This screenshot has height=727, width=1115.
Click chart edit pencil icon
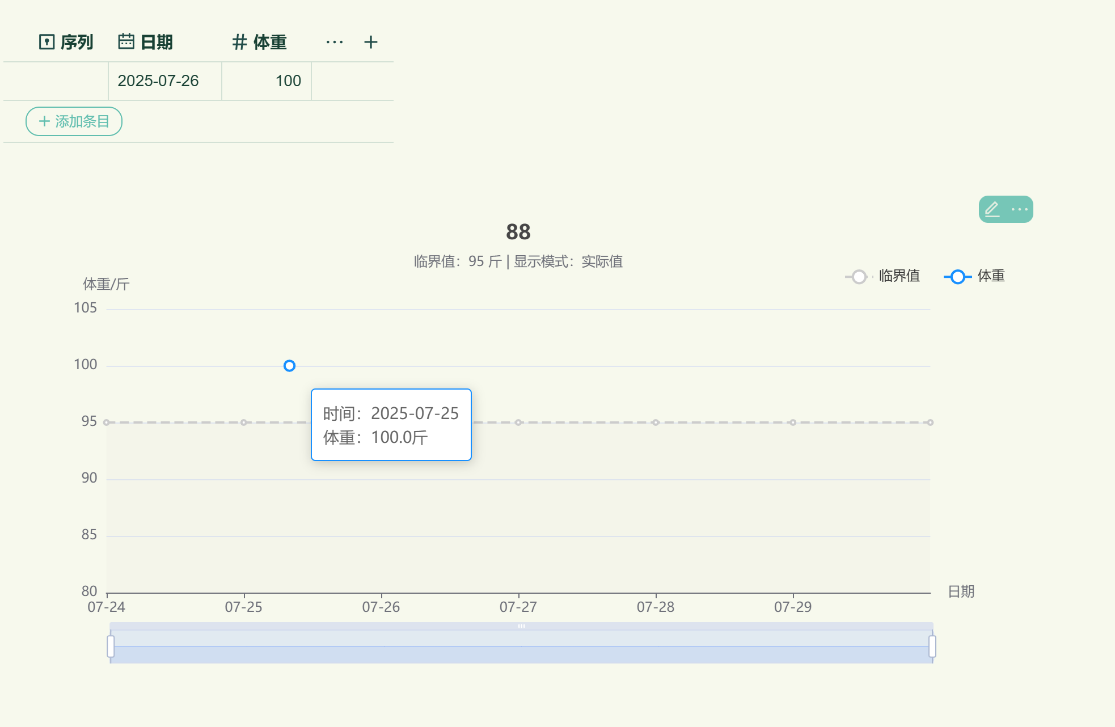pyautogui.click(x=992, y=209)
